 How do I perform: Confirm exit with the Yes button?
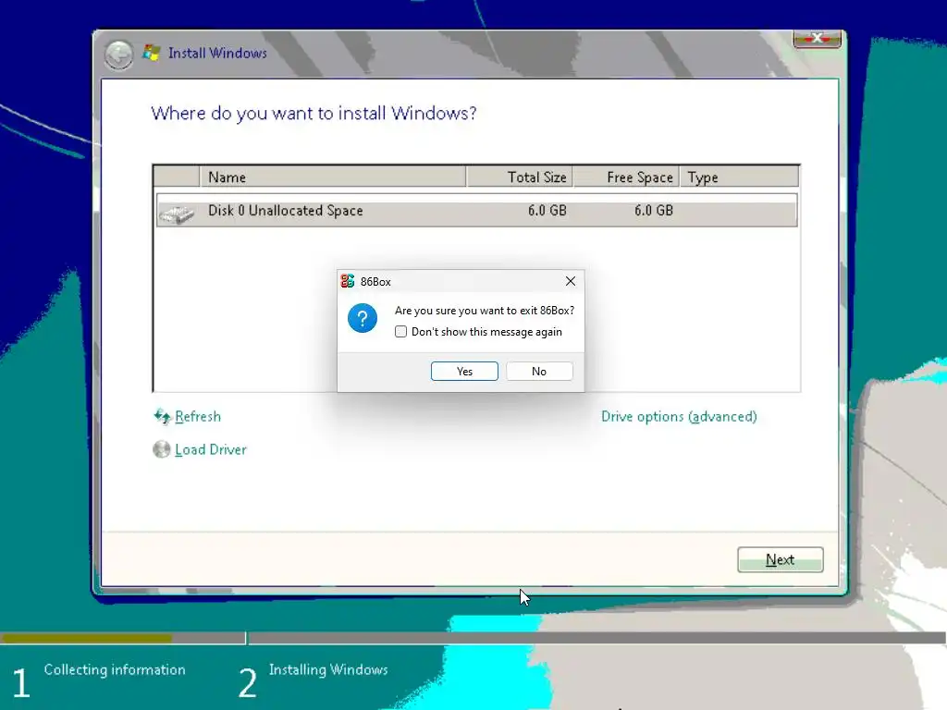[x=464, y=372]
